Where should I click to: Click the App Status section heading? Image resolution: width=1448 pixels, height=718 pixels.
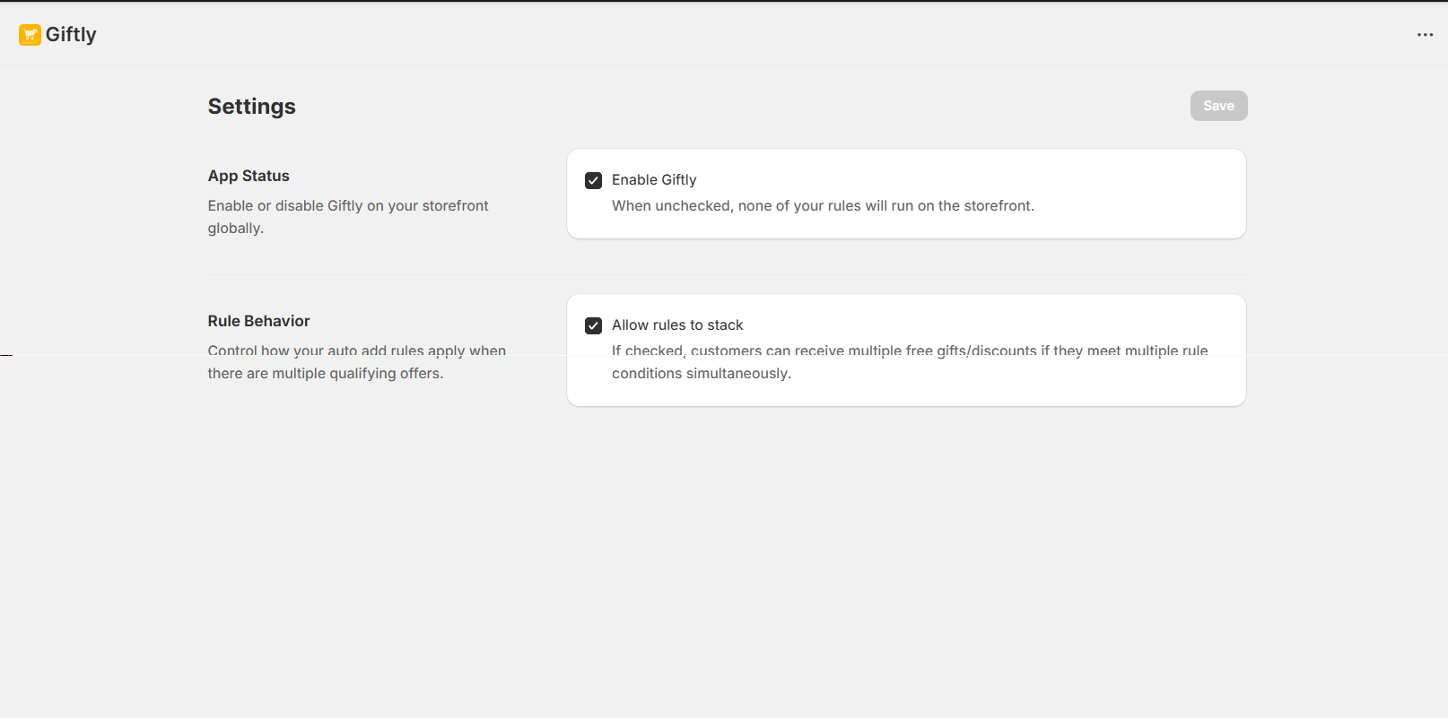click(249, 177)
